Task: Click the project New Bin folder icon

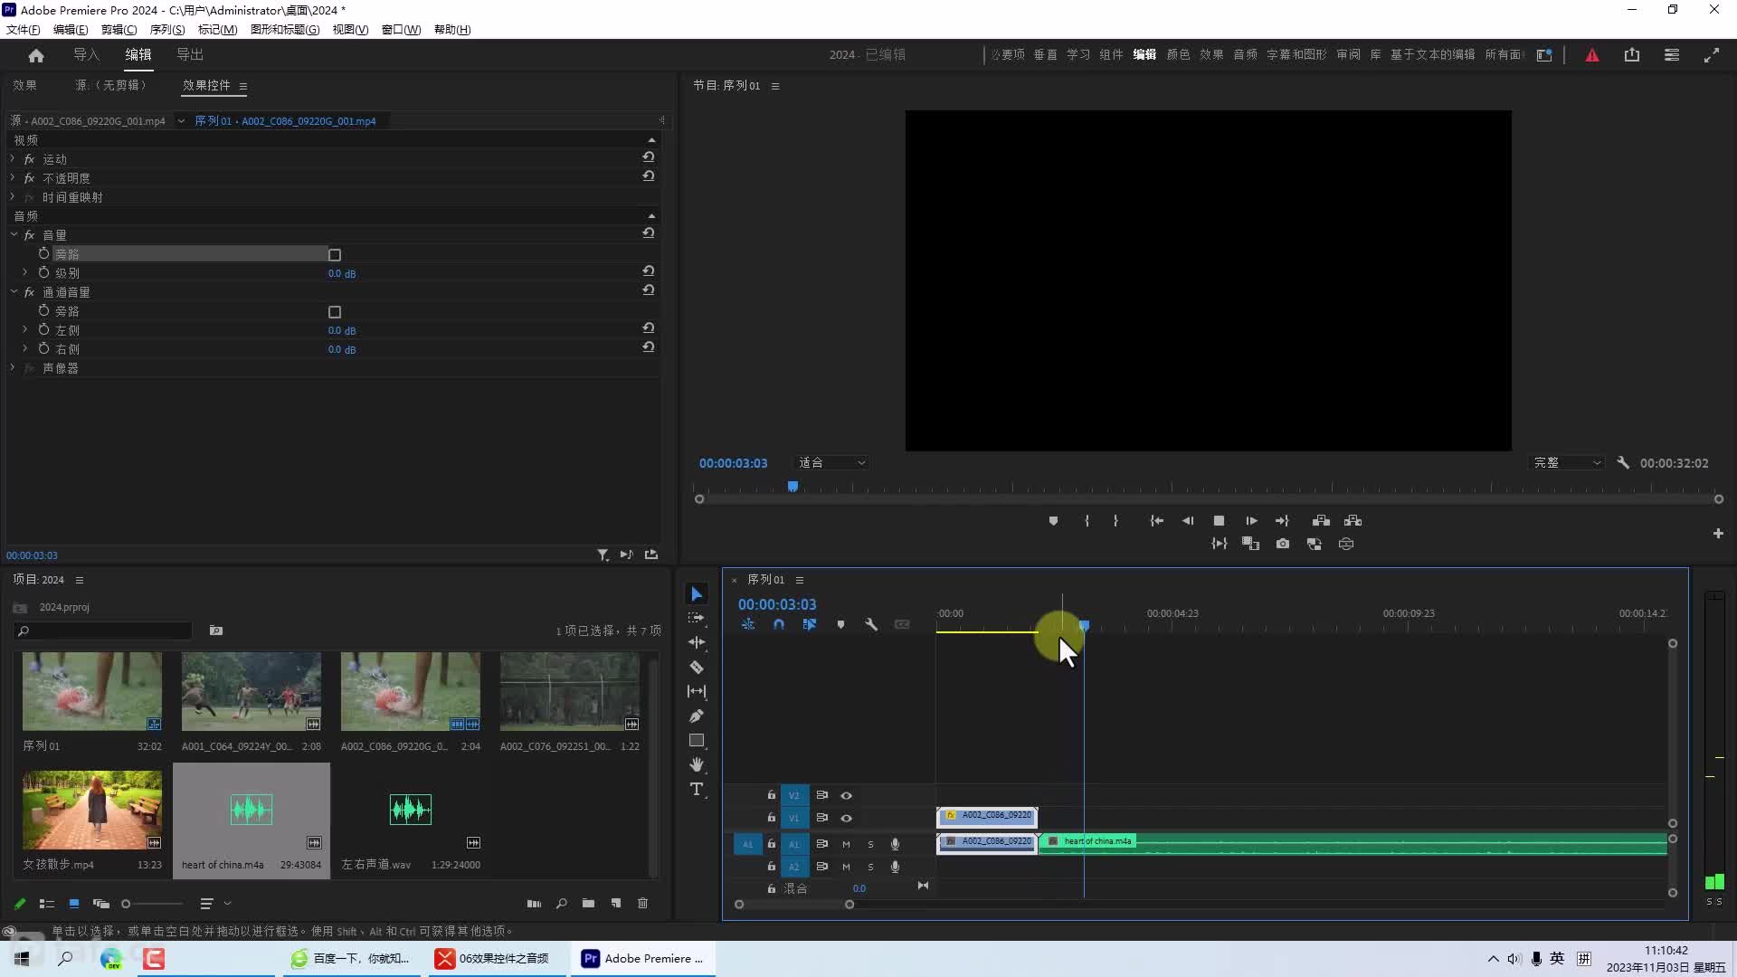Action: click(588, 903)
